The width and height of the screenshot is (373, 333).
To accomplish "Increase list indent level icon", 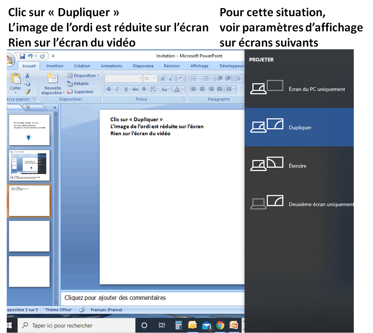I will point(228,78).
